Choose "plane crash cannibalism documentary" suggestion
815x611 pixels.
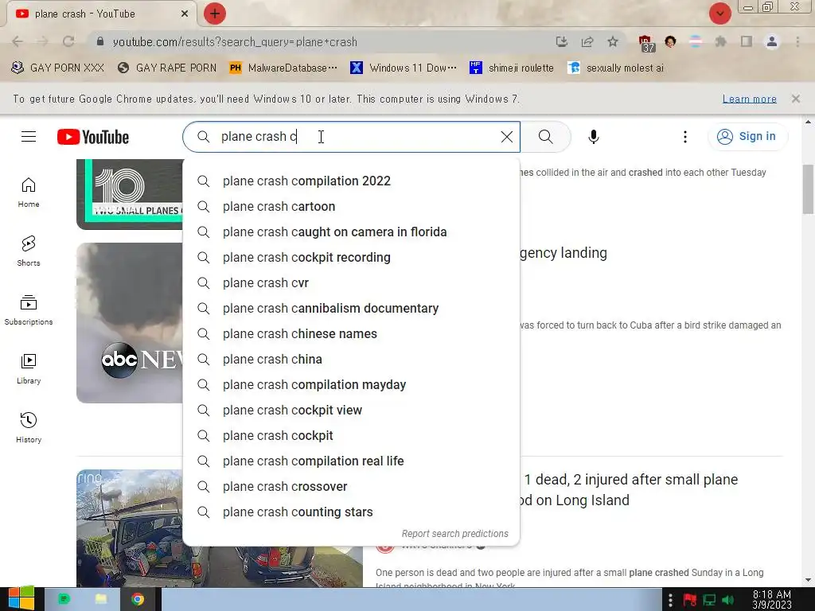[351, 308]
